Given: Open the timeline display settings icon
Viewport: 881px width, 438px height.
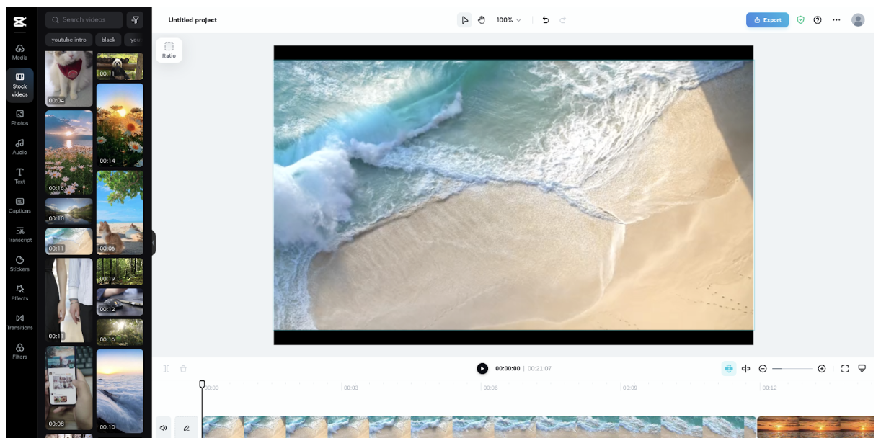Looking at the screenshot, I should tap(862, 369).
